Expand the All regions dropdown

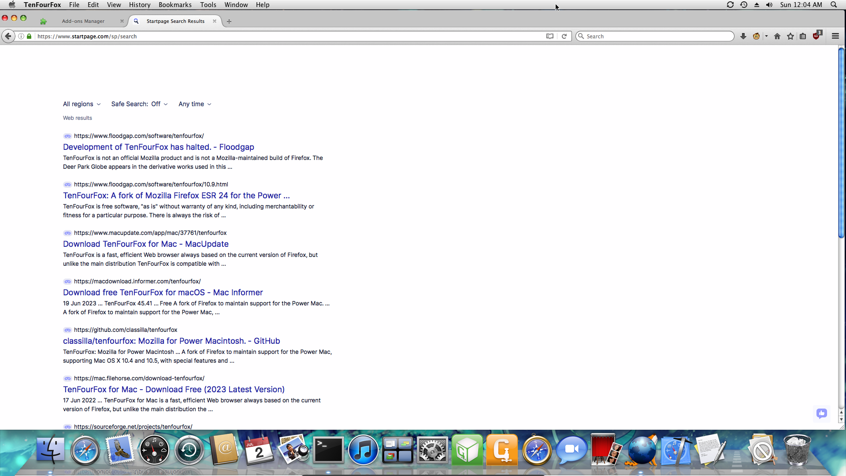pos(82,104)
